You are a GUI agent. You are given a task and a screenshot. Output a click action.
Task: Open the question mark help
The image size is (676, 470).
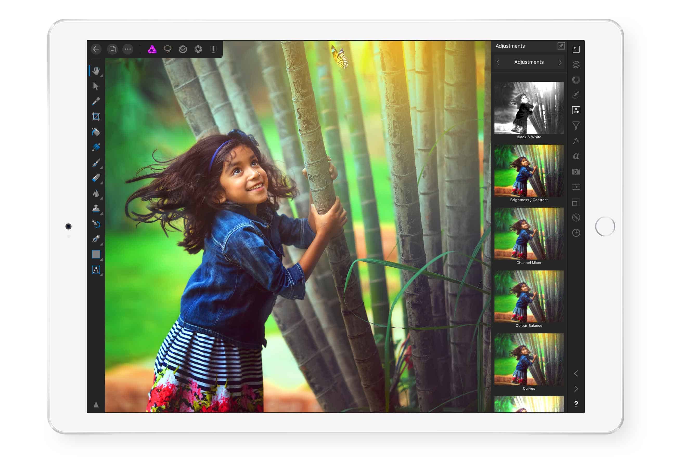tap(576, 404)
